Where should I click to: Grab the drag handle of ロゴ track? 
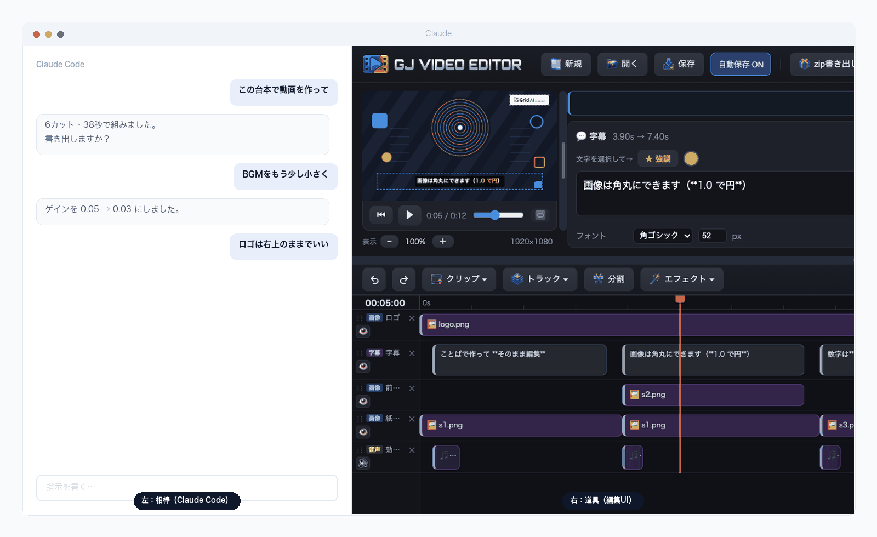click(x=360, y=318)
